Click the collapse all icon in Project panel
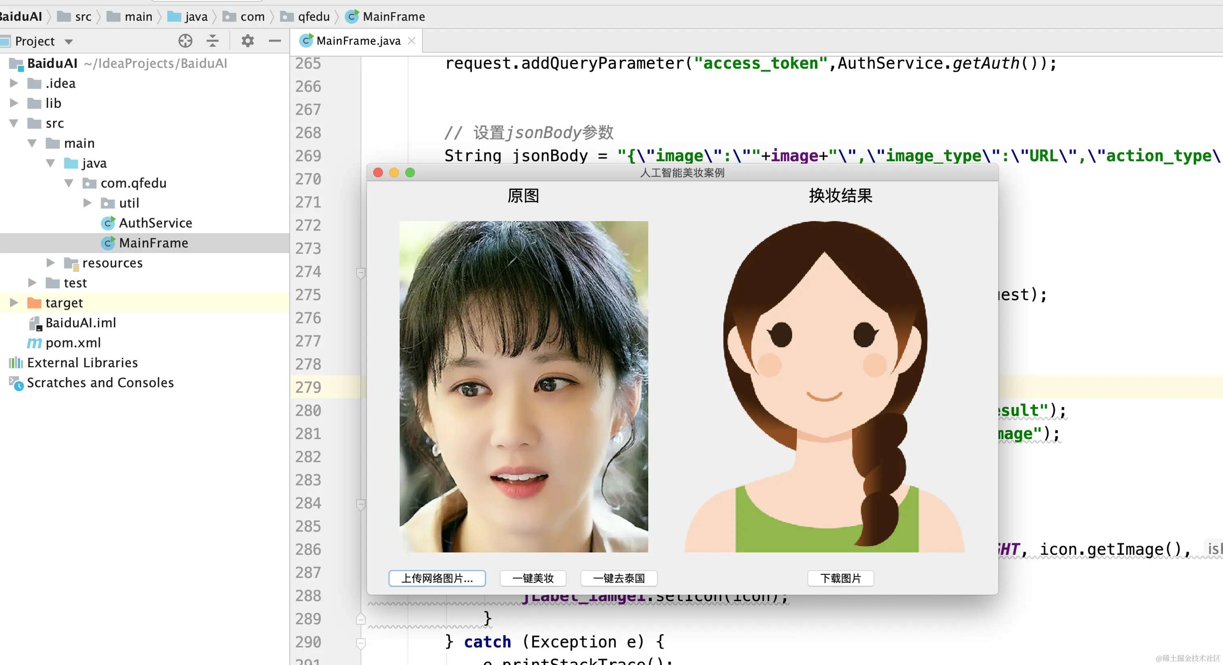The width and height of the screenshot is (1223, 665). pyautogui.click(x=213, y=41)
